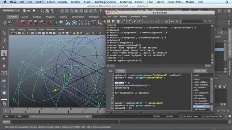The height and width of the screenshot is (130, 232).
Task: Open Command menu in Script Editor
Action: [134, 17]
